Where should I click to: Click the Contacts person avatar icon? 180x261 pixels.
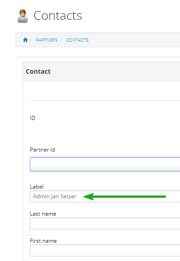(x=22, y=16)
